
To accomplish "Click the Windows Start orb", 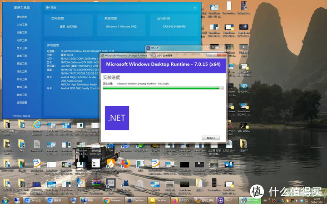I will pos(5,200).
